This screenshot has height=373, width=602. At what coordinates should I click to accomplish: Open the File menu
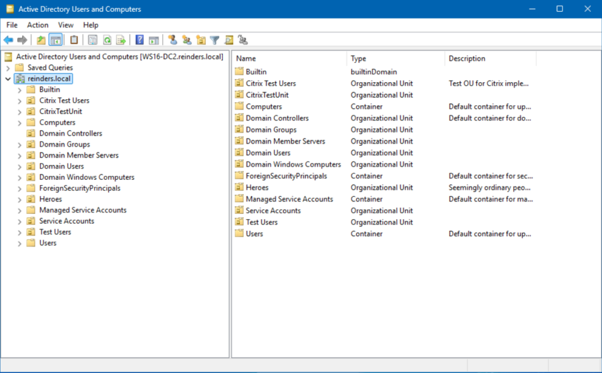[x=12, y=25]
